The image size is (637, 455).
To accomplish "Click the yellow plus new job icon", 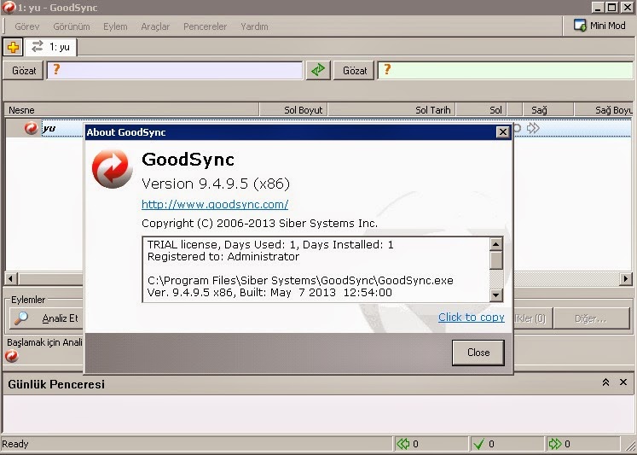I will [13, 47].
